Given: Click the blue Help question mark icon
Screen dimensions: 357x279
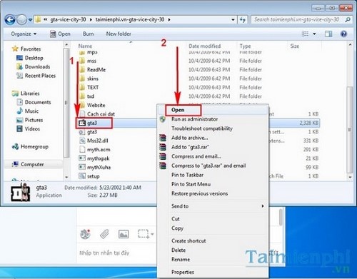Looking at the screenshot, I should click(x=343, y=34).
